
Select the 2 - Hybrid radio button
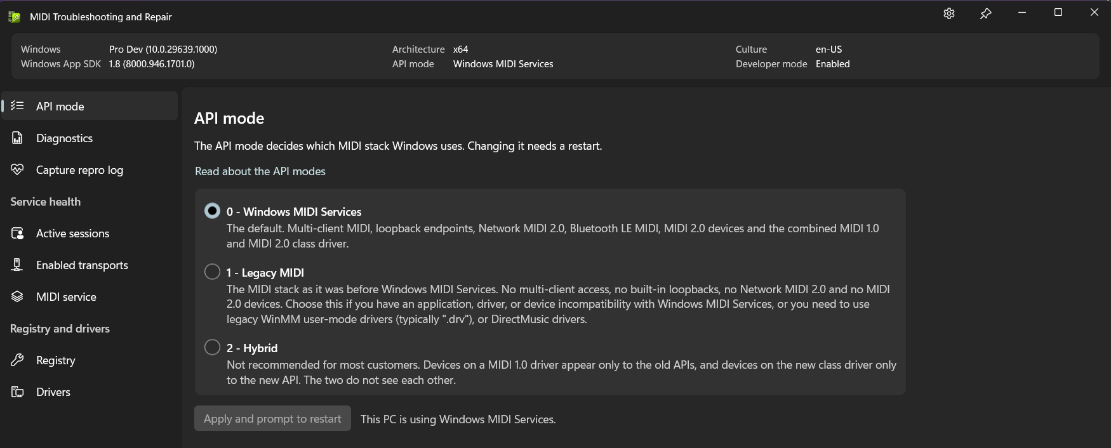[x=212, y=347]
